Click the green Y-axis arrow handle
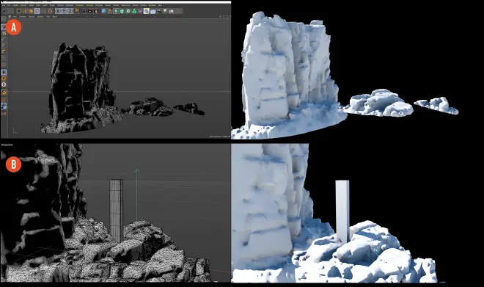Screen dimensions: 484x287 click(136, 170)
